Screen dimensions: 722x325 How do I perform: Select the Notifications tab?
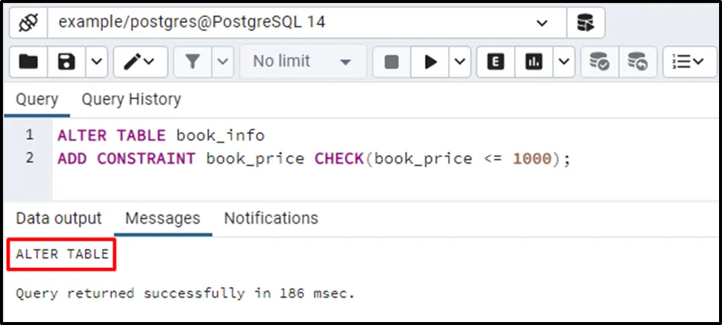tap(271, 218)
